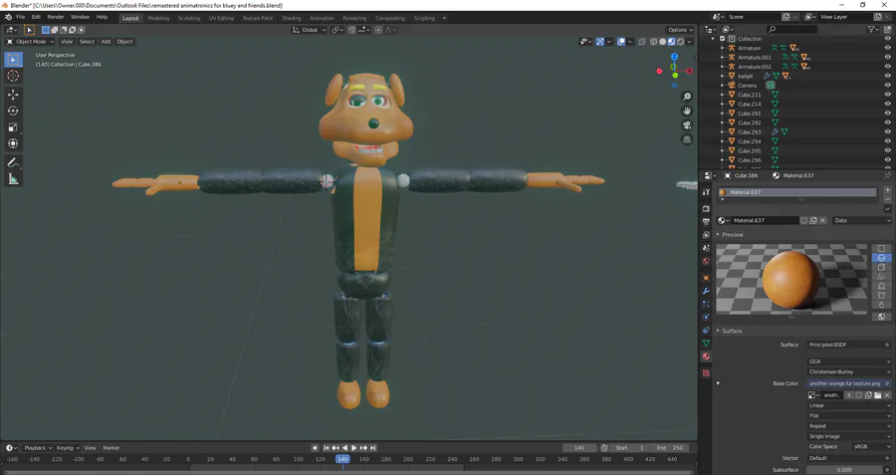Open the Object properties tab
This screenshot has height=475, width=896.
click(706, 278)
